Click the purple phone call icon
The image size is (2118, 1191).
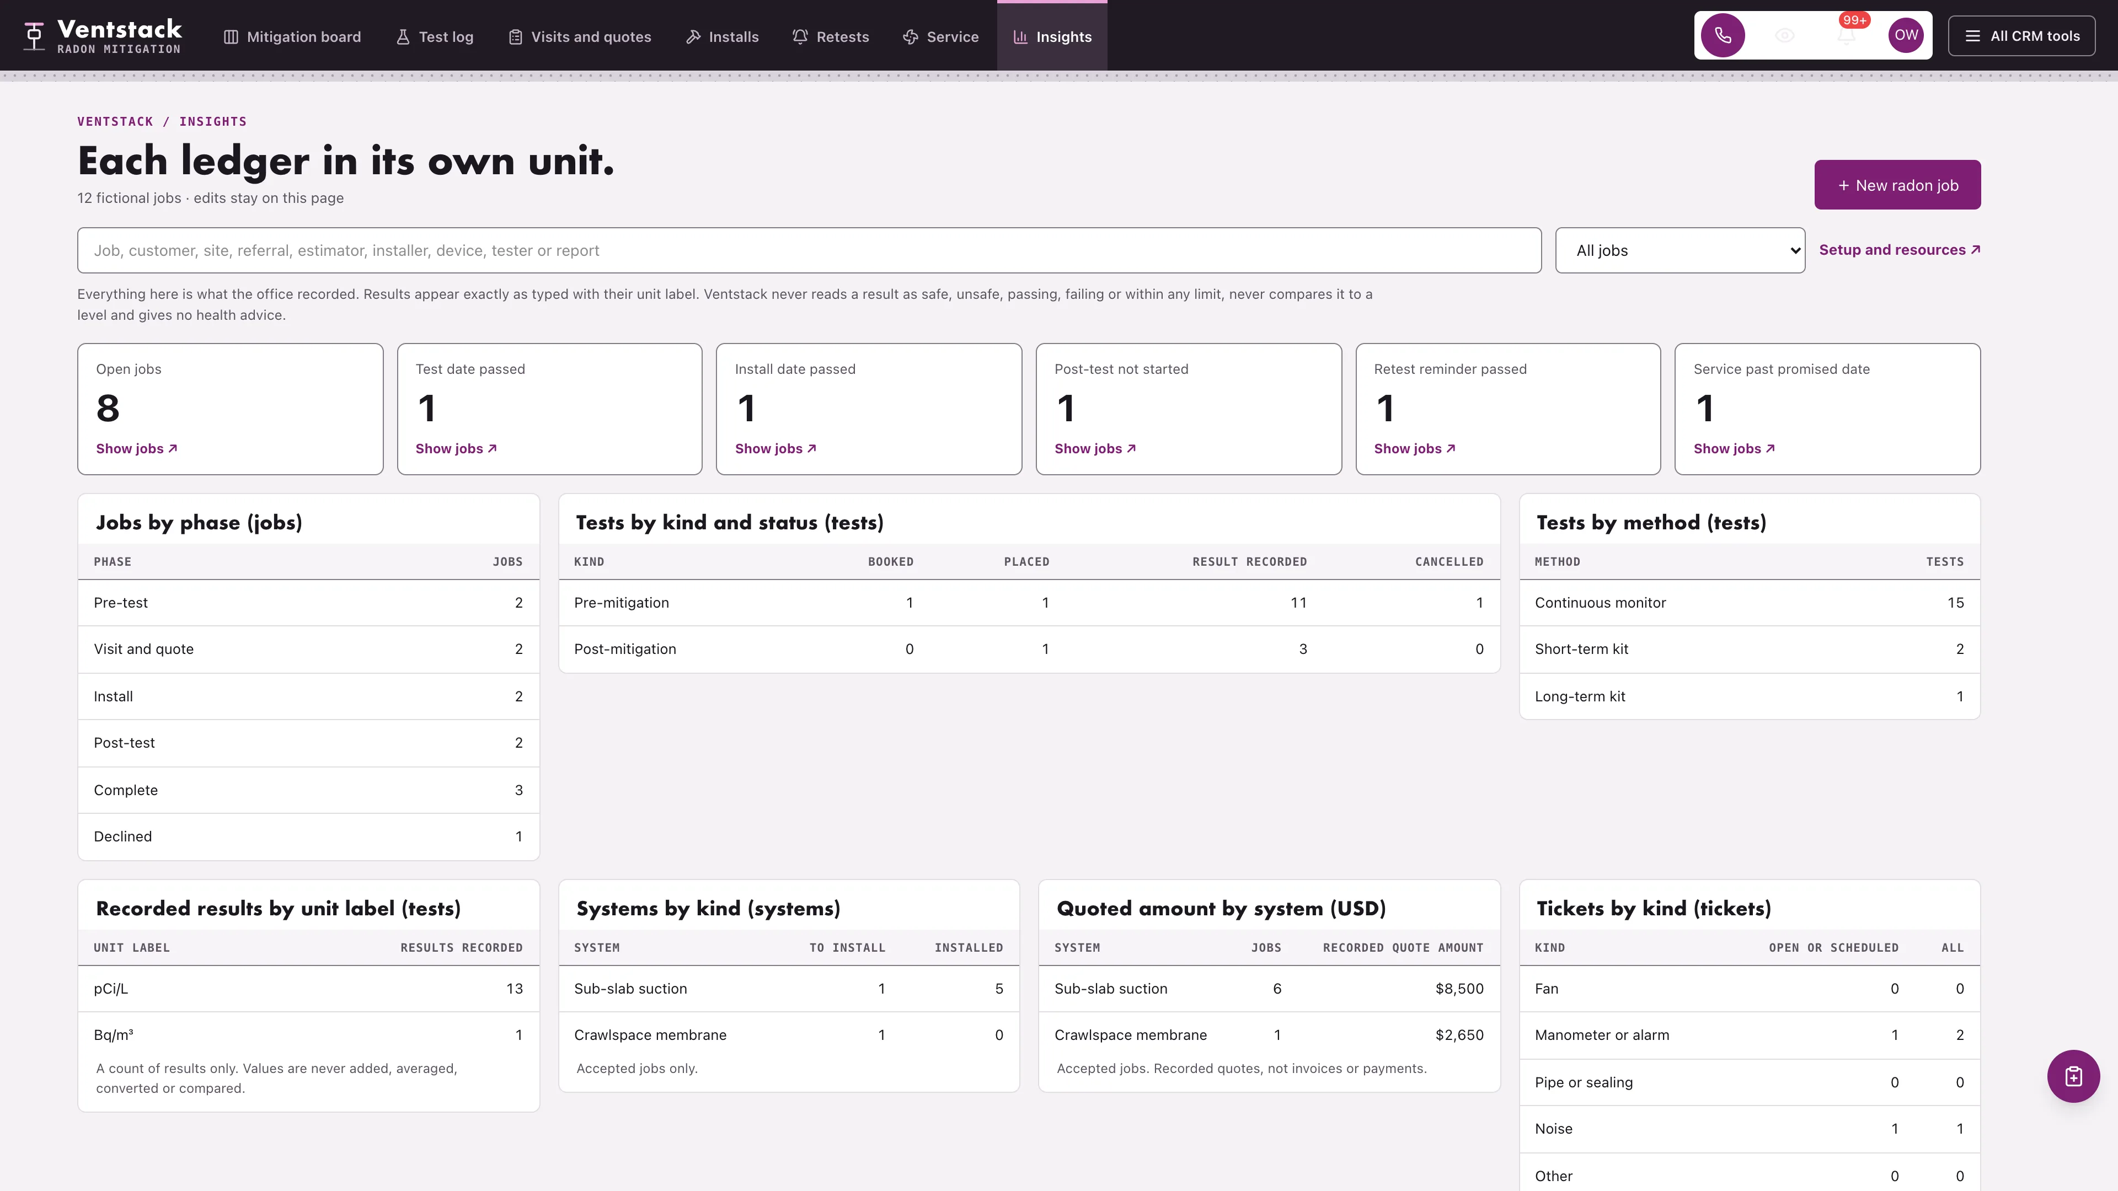pyautogui.click(x=1723, y=35)
